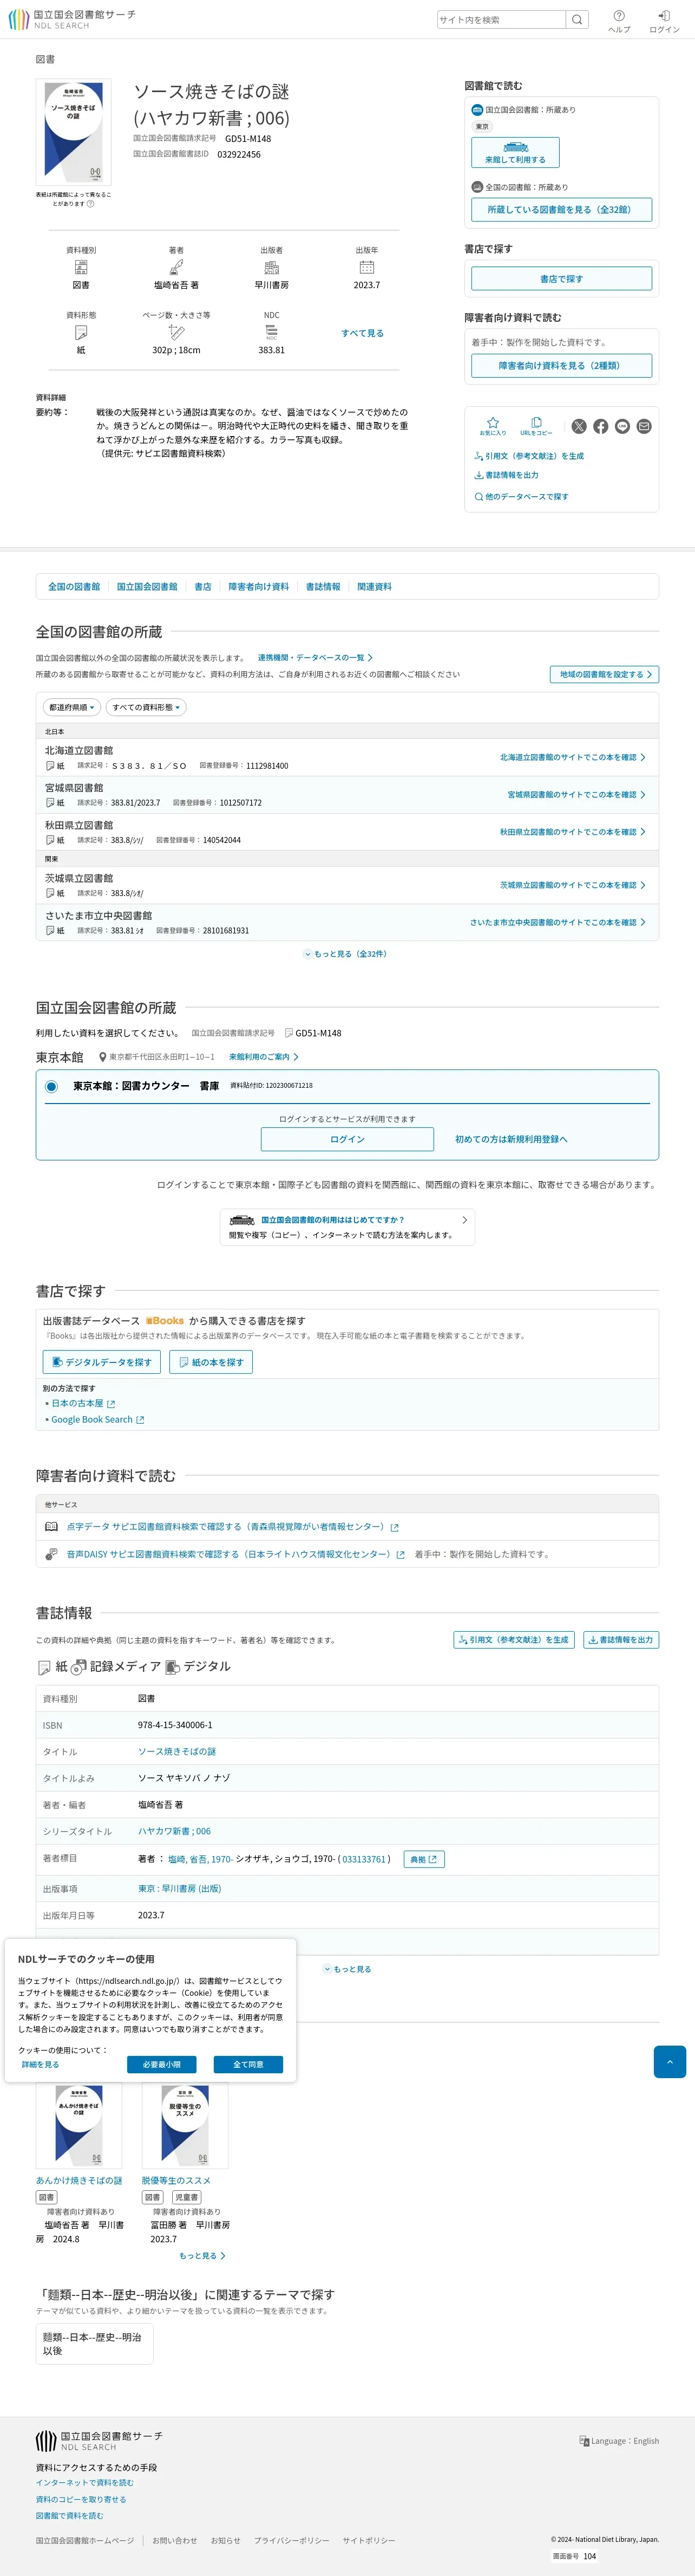Click 書店で探す button in sidebar
The width and height of the screenshot is (695, 2576).
click(561, 278)
